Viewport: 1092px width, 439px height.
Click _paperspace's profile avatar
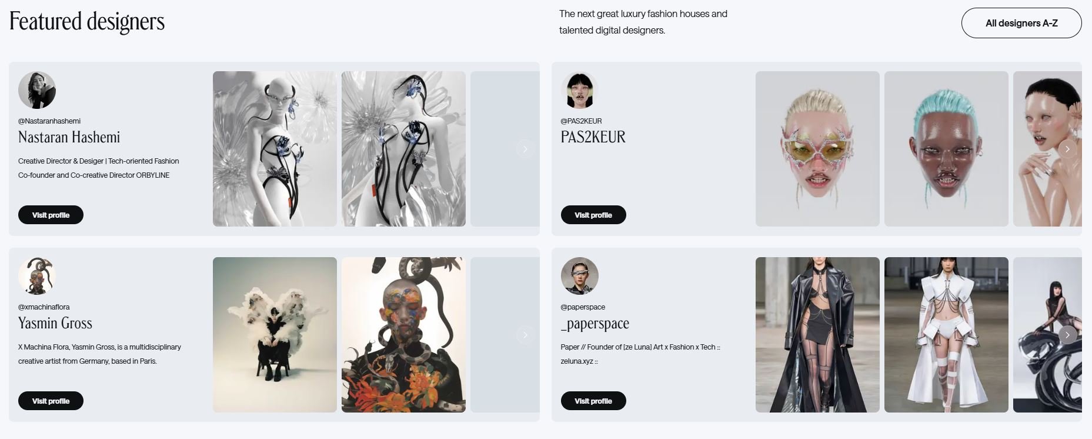579,276
